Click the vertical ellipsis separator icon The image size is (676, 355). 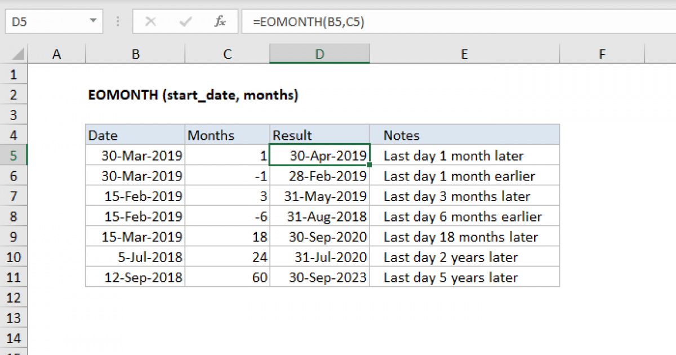pos(117,21)
